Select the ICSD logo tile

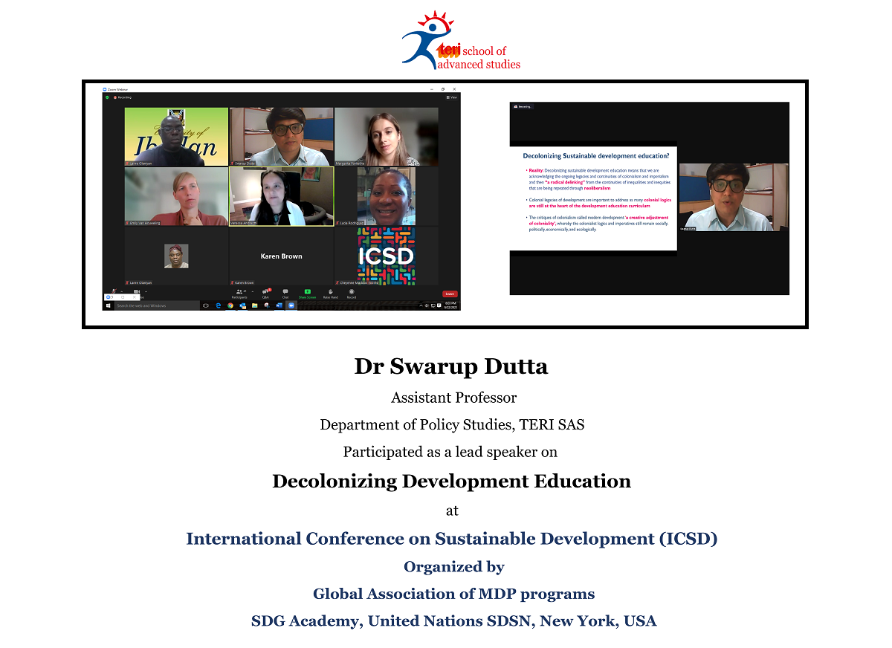click(386, 256)
